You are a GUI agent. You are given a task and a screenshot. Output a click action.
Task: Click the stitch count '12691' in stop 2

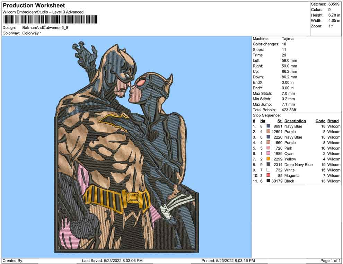click(277, 132)
